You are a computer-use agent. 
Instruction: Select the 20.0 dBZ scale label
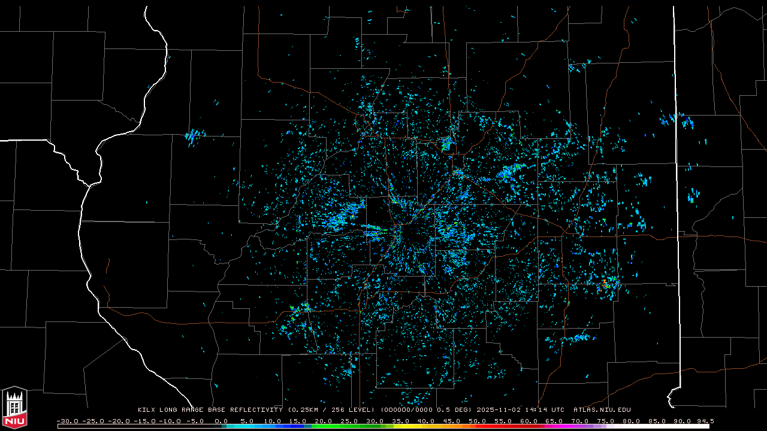(x=324, y=421)
